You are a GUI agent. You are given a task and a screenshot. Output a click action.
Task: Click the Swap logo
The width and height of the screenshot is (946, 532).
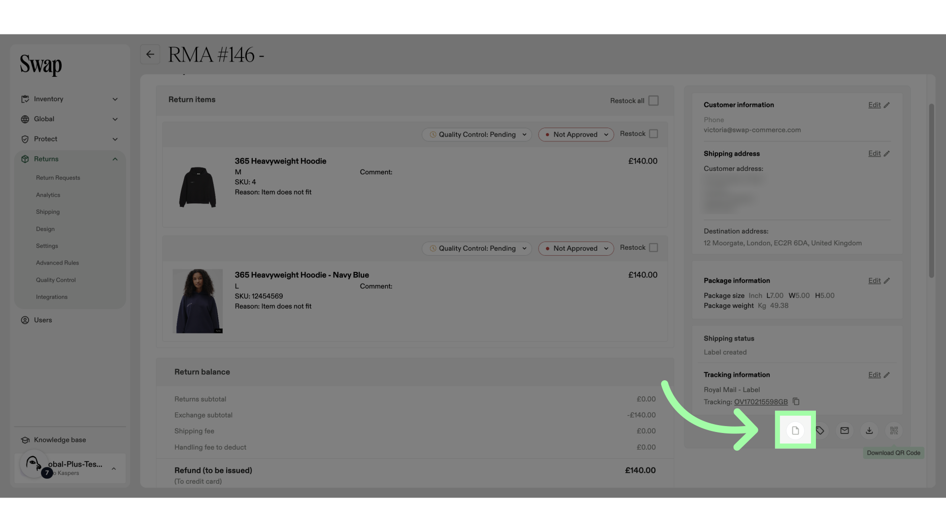[41, 65]
